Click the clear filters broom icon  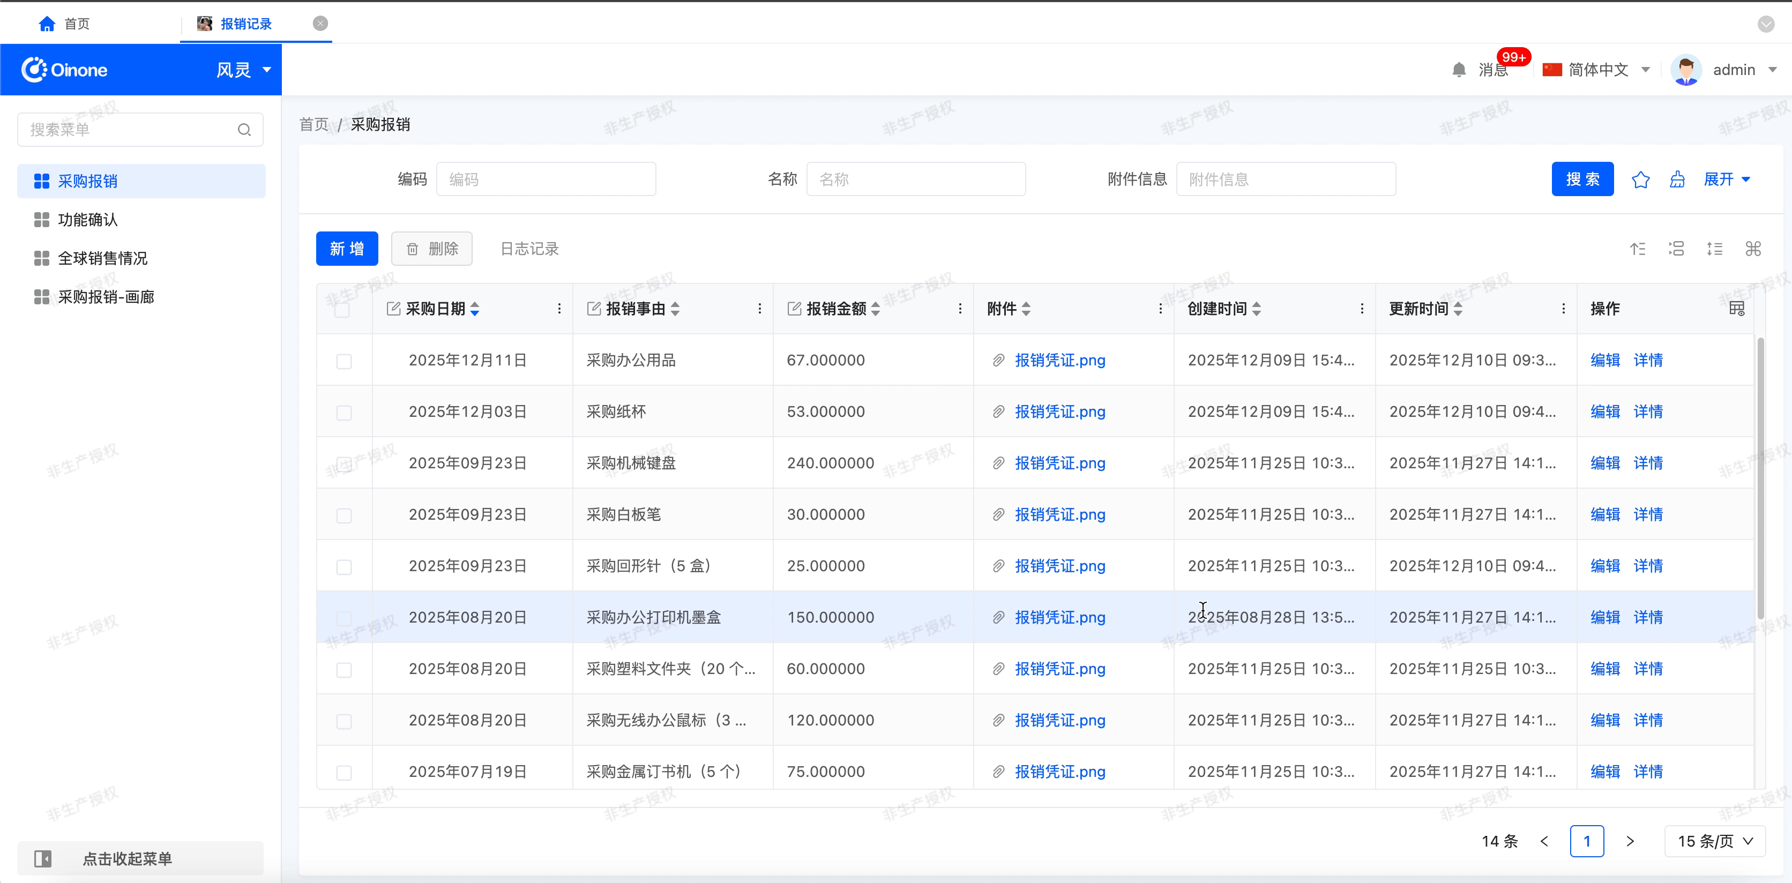tap(1677, 180)
